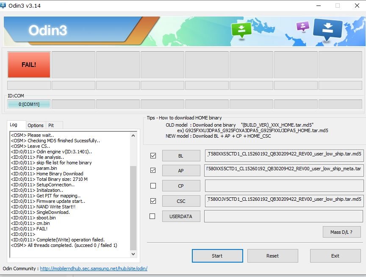Viewport: 366px width, 277px height.
Task: Minimize the Odin3 window
Action: [x=319, y=6]
